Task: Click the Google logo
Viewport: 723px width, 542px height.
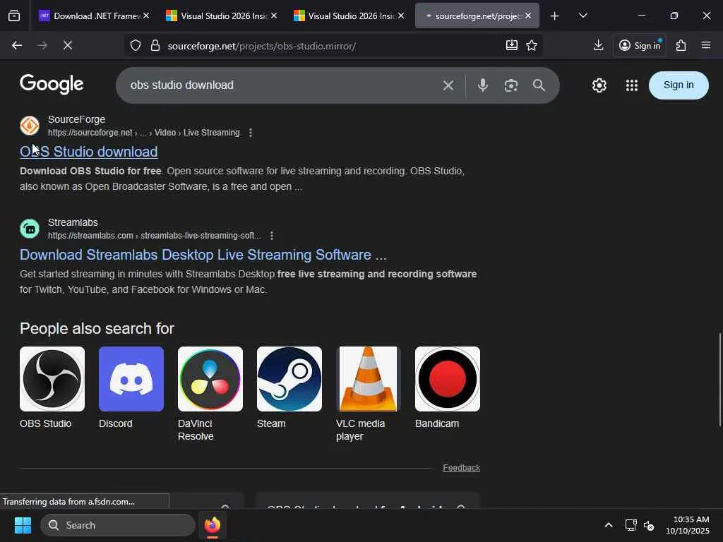Action: (52, 85)
